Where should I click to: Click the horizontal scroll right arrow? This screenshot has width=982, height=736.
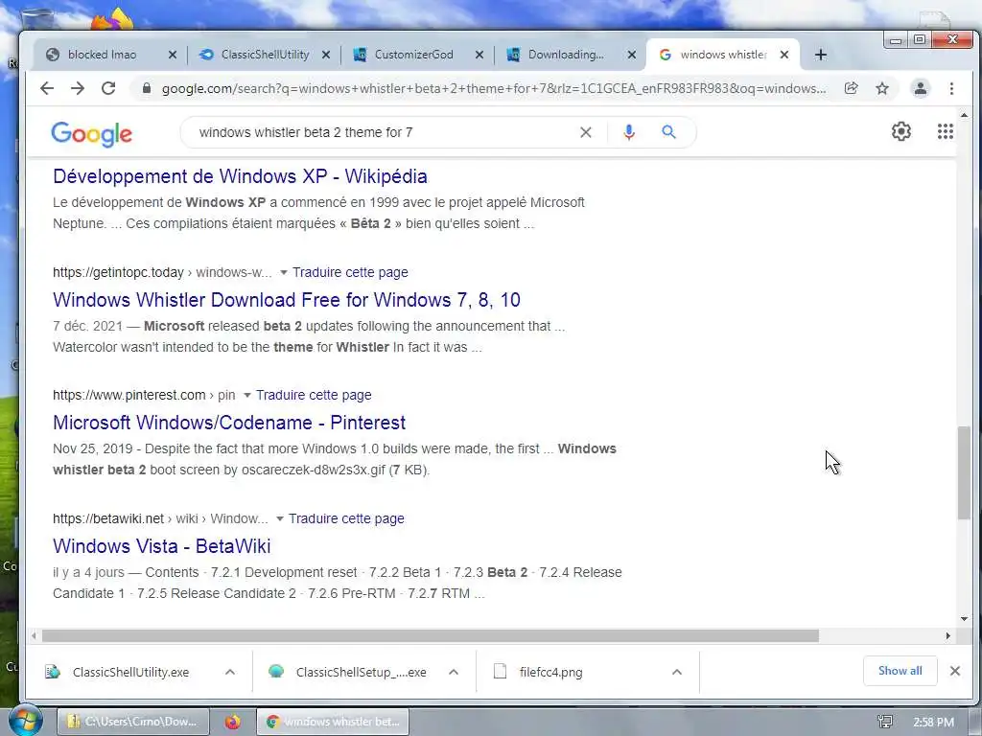[947, 636]
